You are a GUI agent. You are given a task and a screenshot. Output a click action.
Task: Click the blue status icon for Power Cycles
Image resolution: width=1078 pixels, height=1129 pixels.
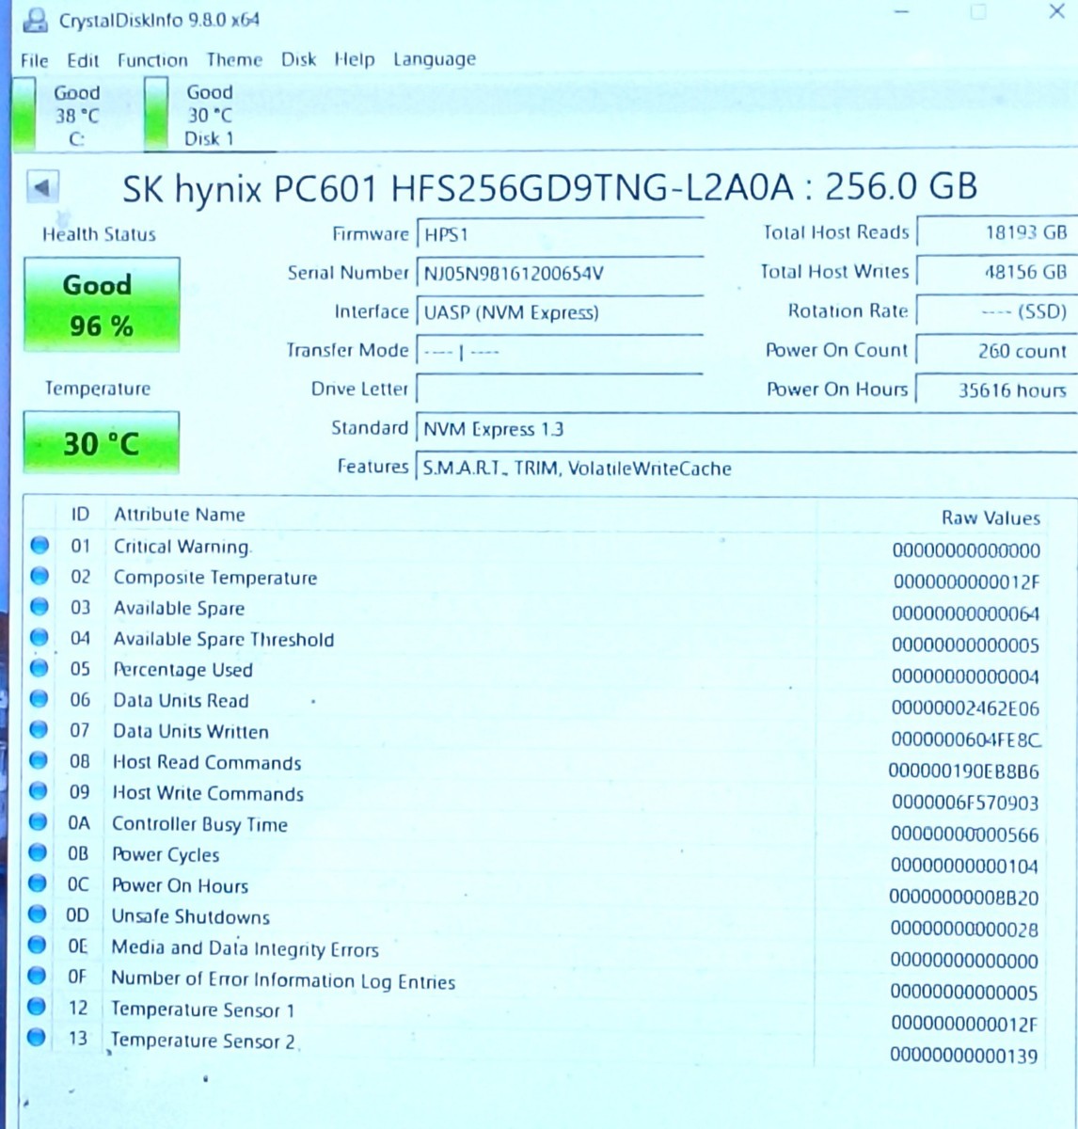tap(38, 852)
